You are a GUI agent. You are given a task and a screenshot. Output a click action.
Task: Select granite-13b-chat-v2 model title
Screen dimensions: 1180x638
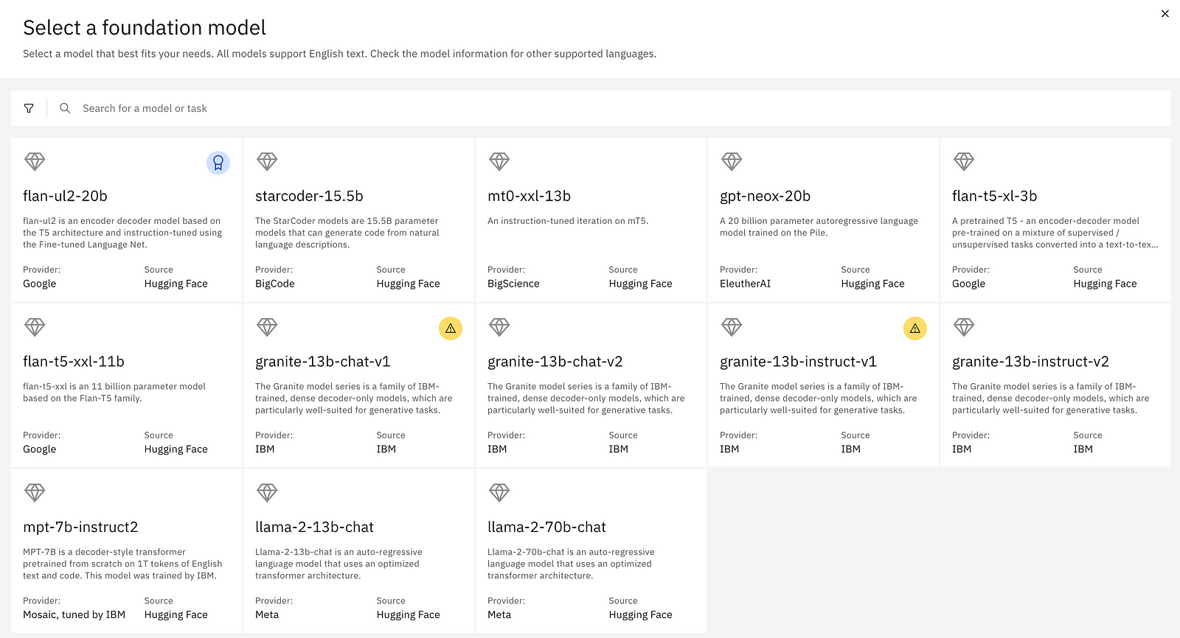click(x=555, y=362)
